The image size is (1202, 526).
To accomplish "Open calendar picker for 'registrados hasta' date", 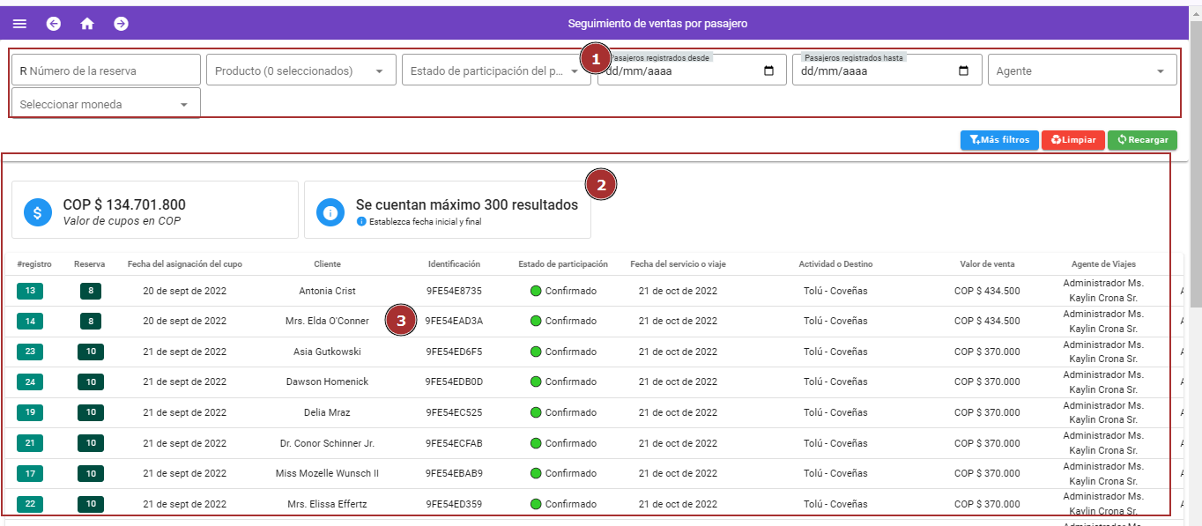I will [963, 71].
